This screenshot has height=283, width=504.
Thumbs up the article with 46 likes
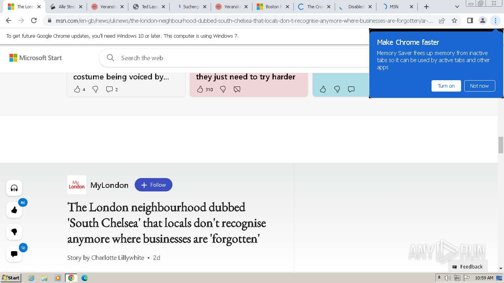click(14, 210)
